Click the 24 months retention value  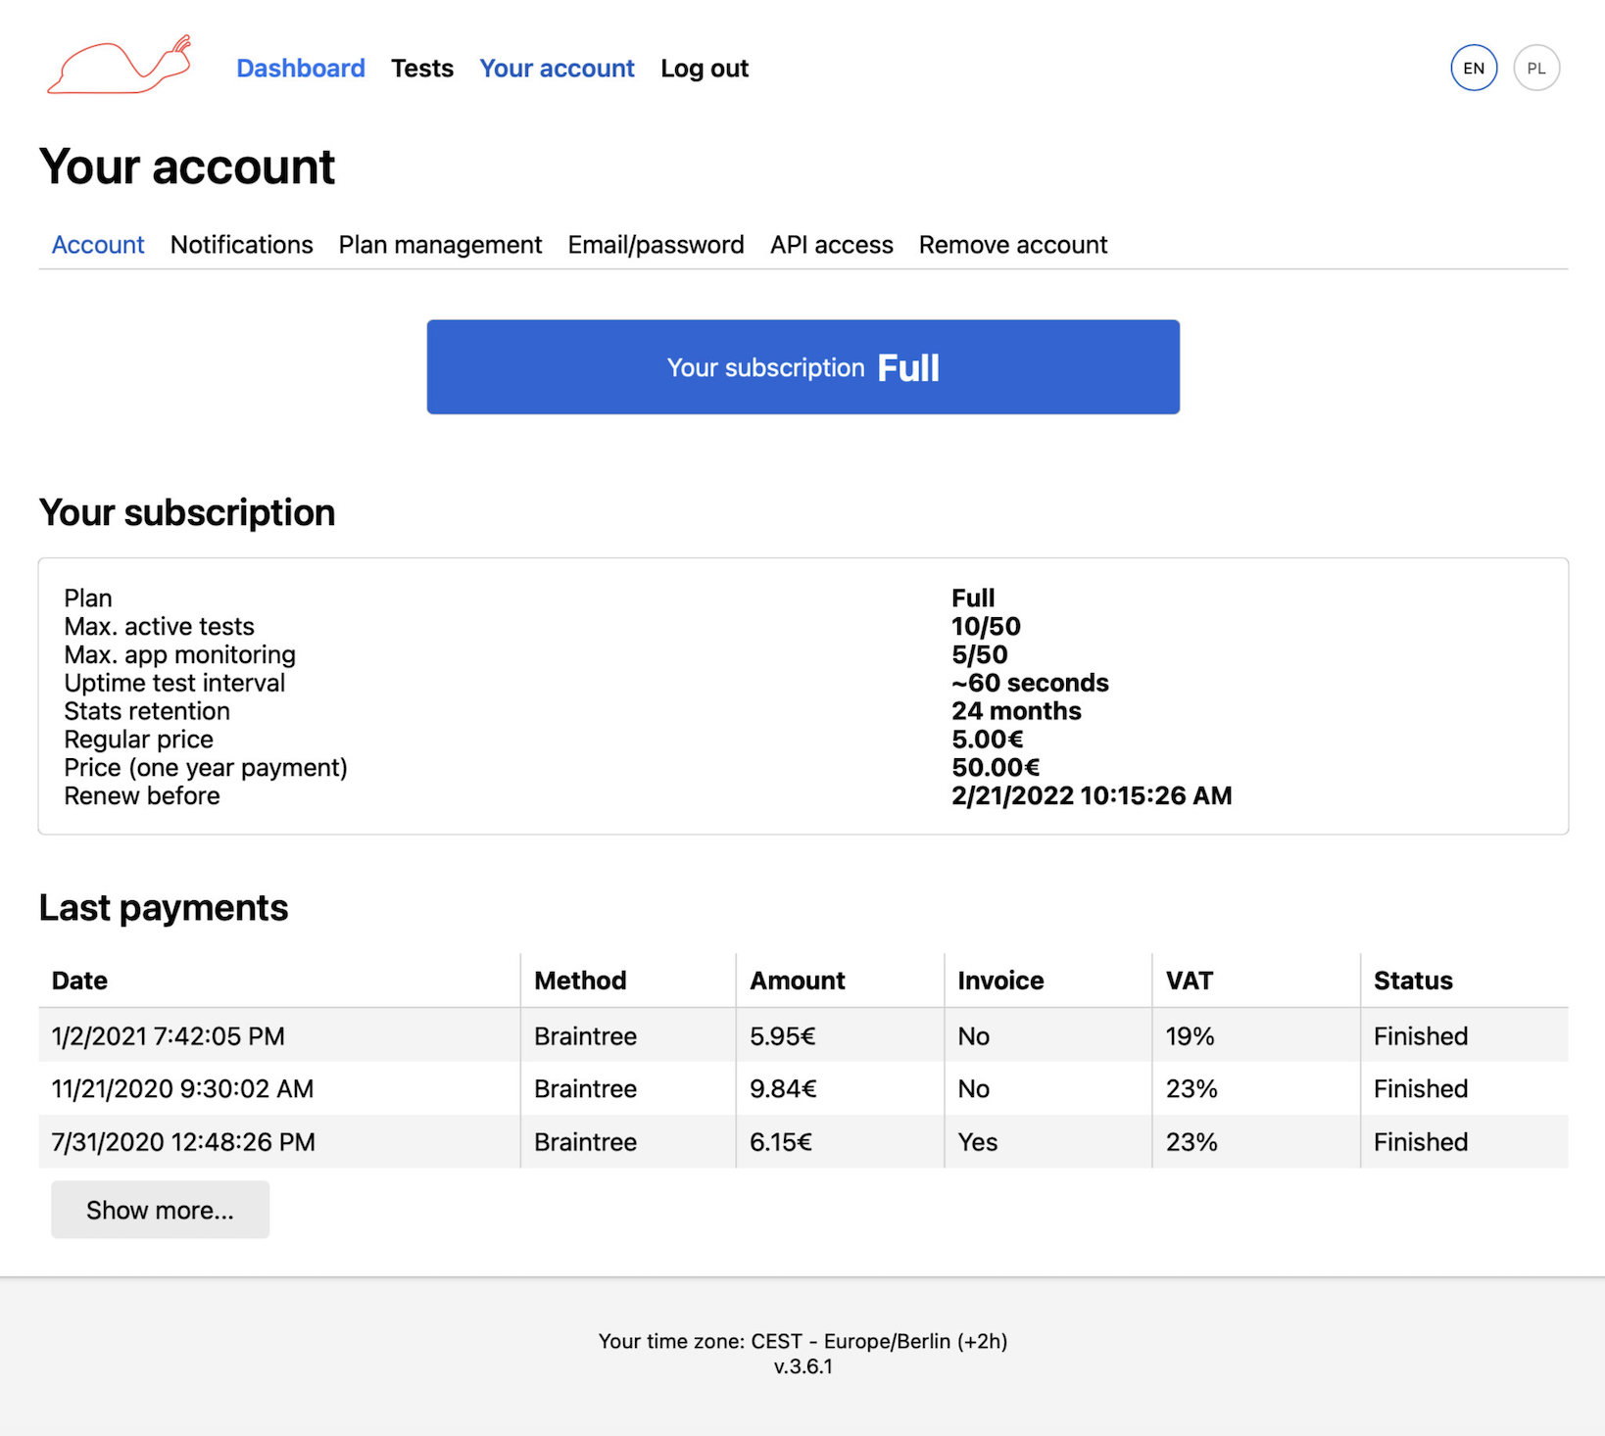pyautogui.click(x=1016, y=711)
